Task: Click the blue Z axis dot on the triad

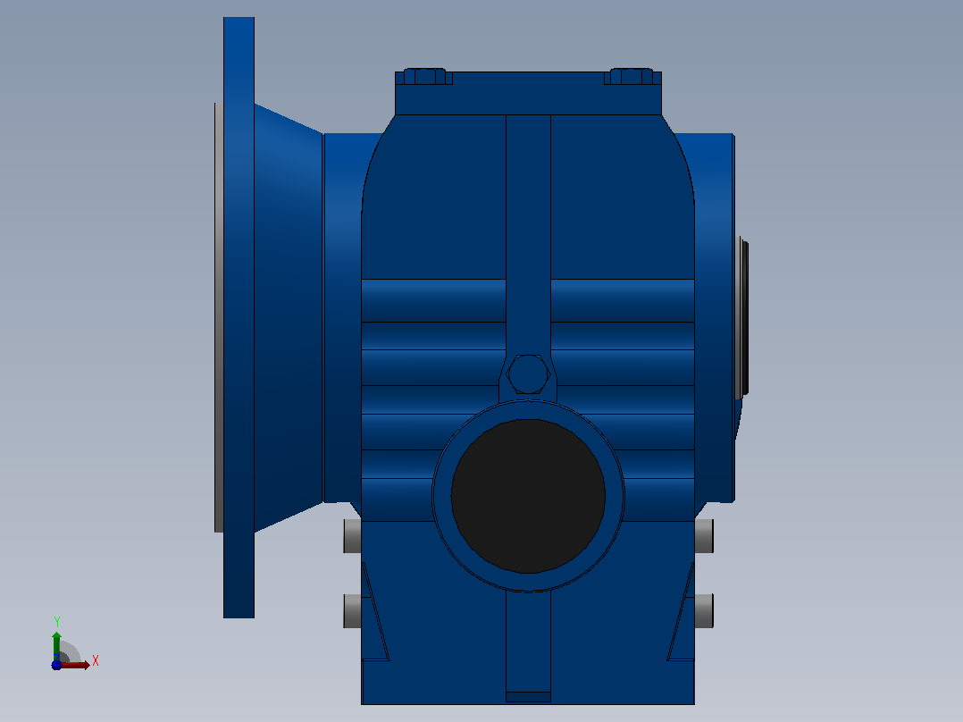Action: (x=56, y=665)
